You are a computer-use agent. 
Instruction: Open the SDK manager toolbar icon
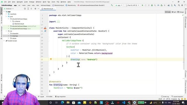175,5
